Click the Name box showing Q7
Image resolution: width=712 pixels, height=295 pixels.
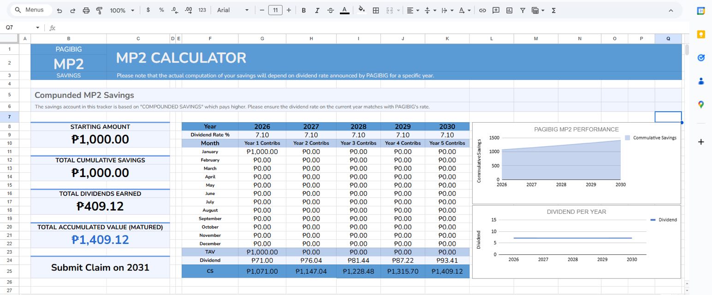click(18, 28)
